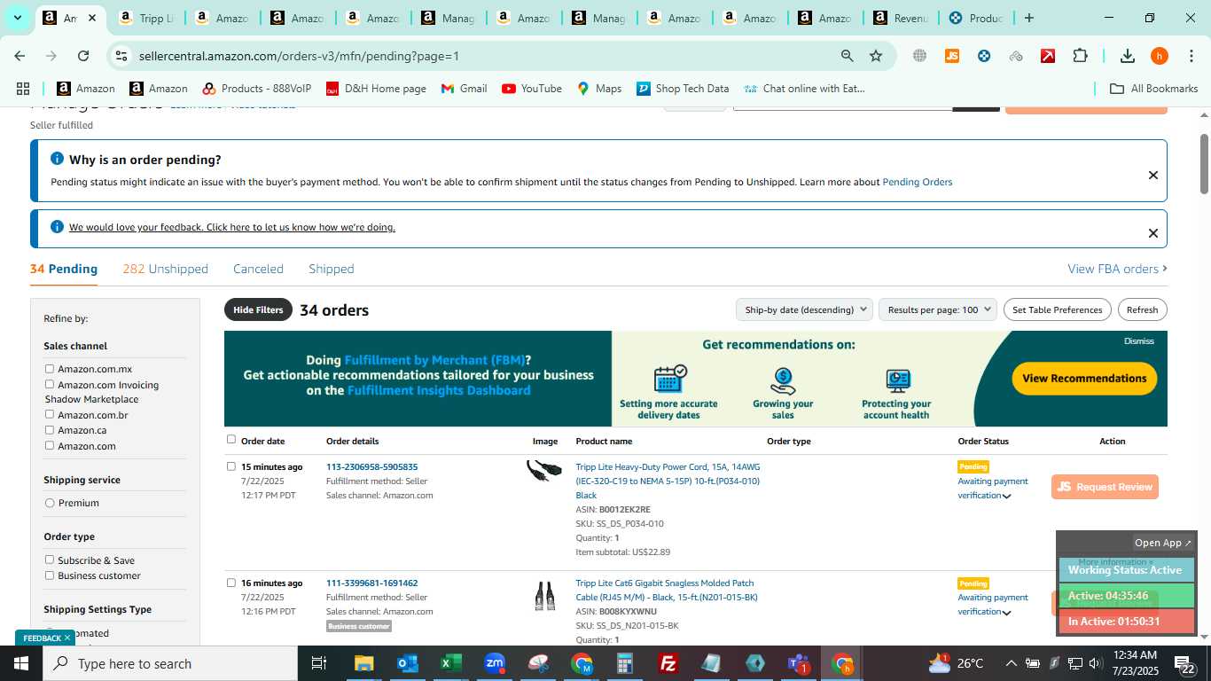Click the JS extension icon in Chrome toolbar
The height and width of the screenshot is (681, 1211).
point(952,56)
